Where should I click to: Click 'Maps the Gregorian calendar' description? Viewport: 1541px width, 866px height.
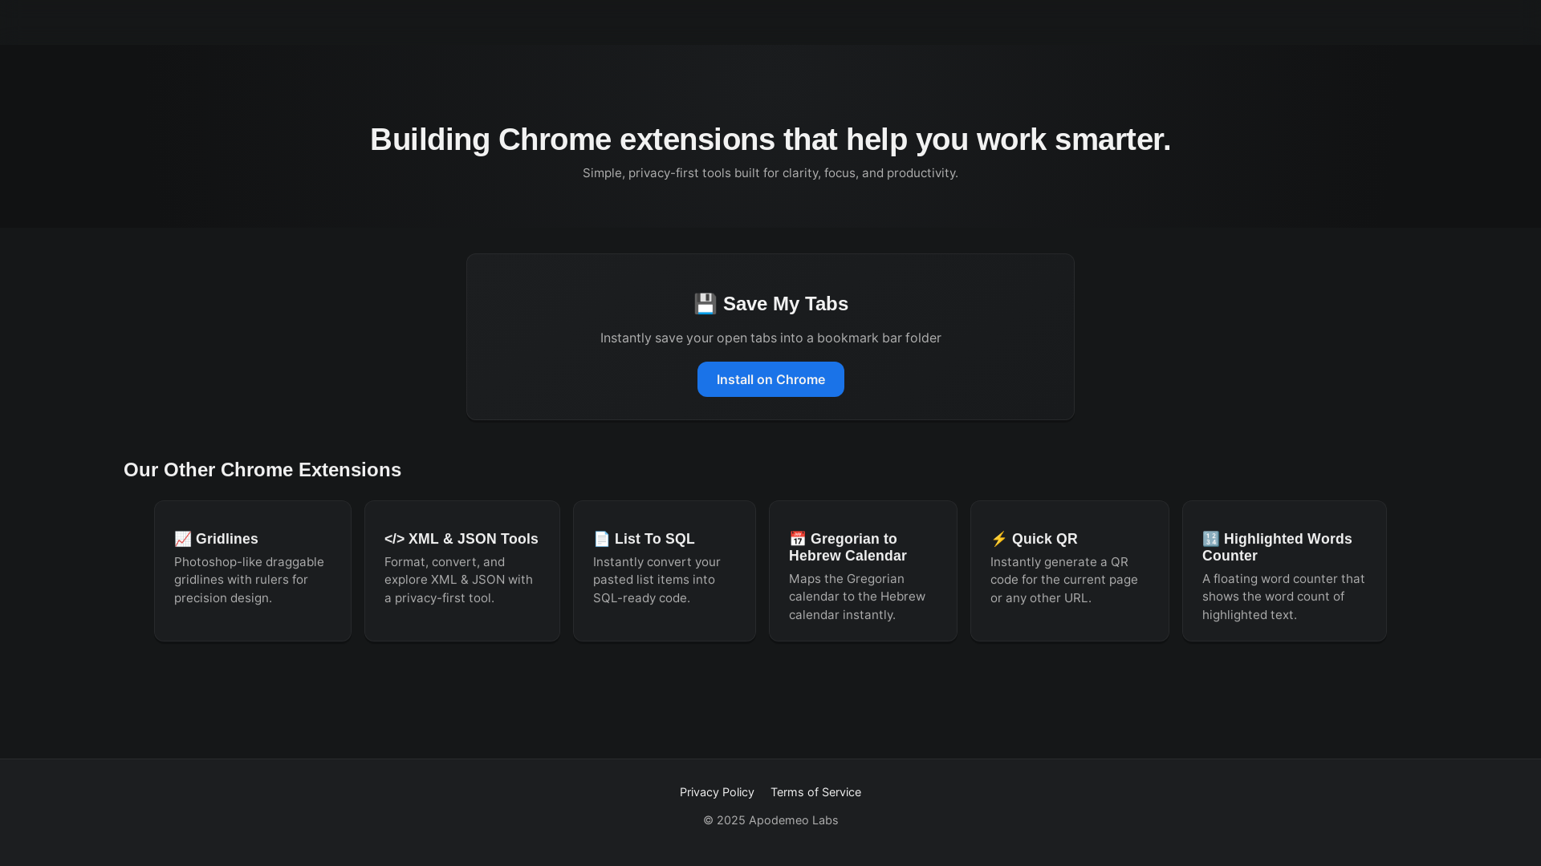(857, 597)
